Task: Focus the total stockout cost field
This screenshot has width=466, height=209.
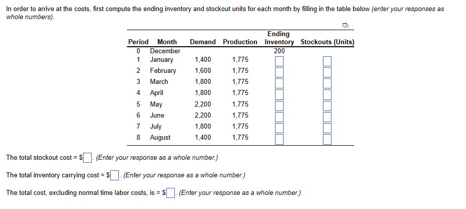Action: 87,158
